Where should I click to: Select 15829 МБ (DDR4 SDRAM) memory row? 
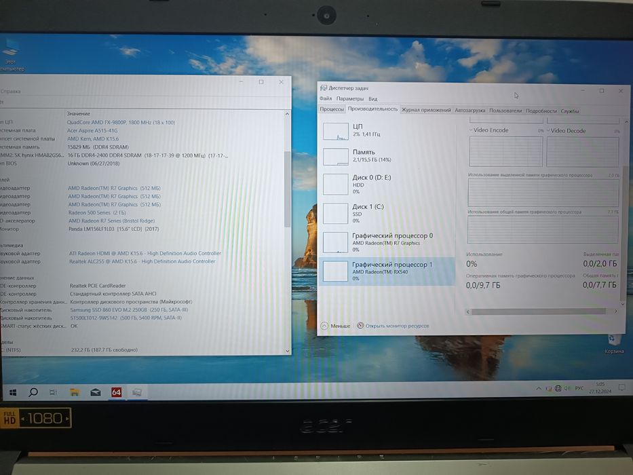click(98, 147)
